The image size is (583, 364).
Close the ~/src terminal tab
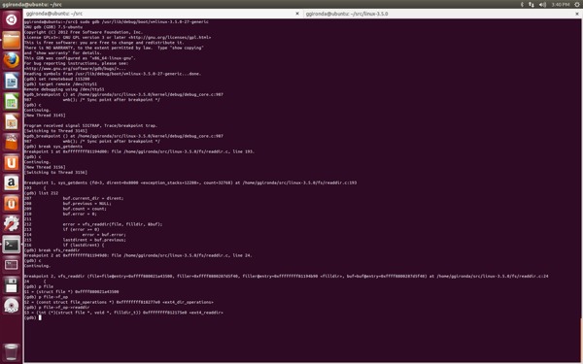[x=296, y=14]
